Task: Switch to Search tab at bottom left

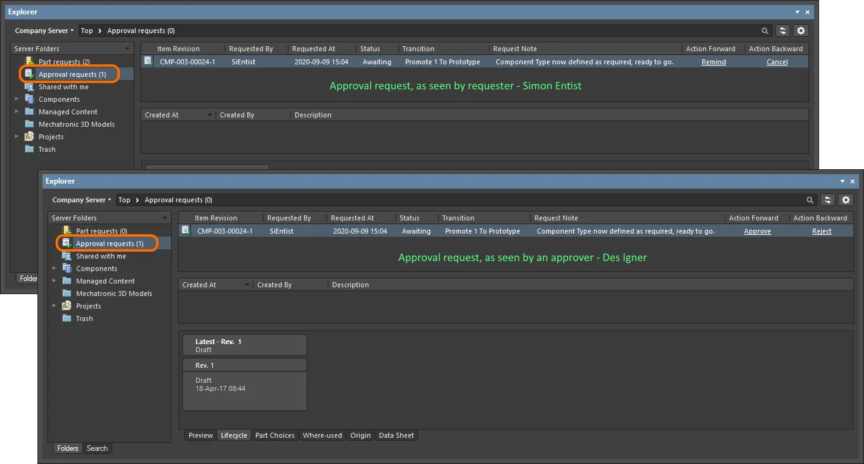Action: pyautogui.click(x=97, y=448)
